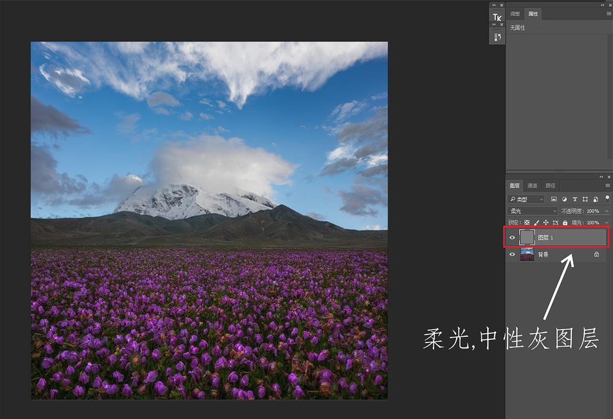
Task: Lock position move icon
Action: tap(546, 222)
